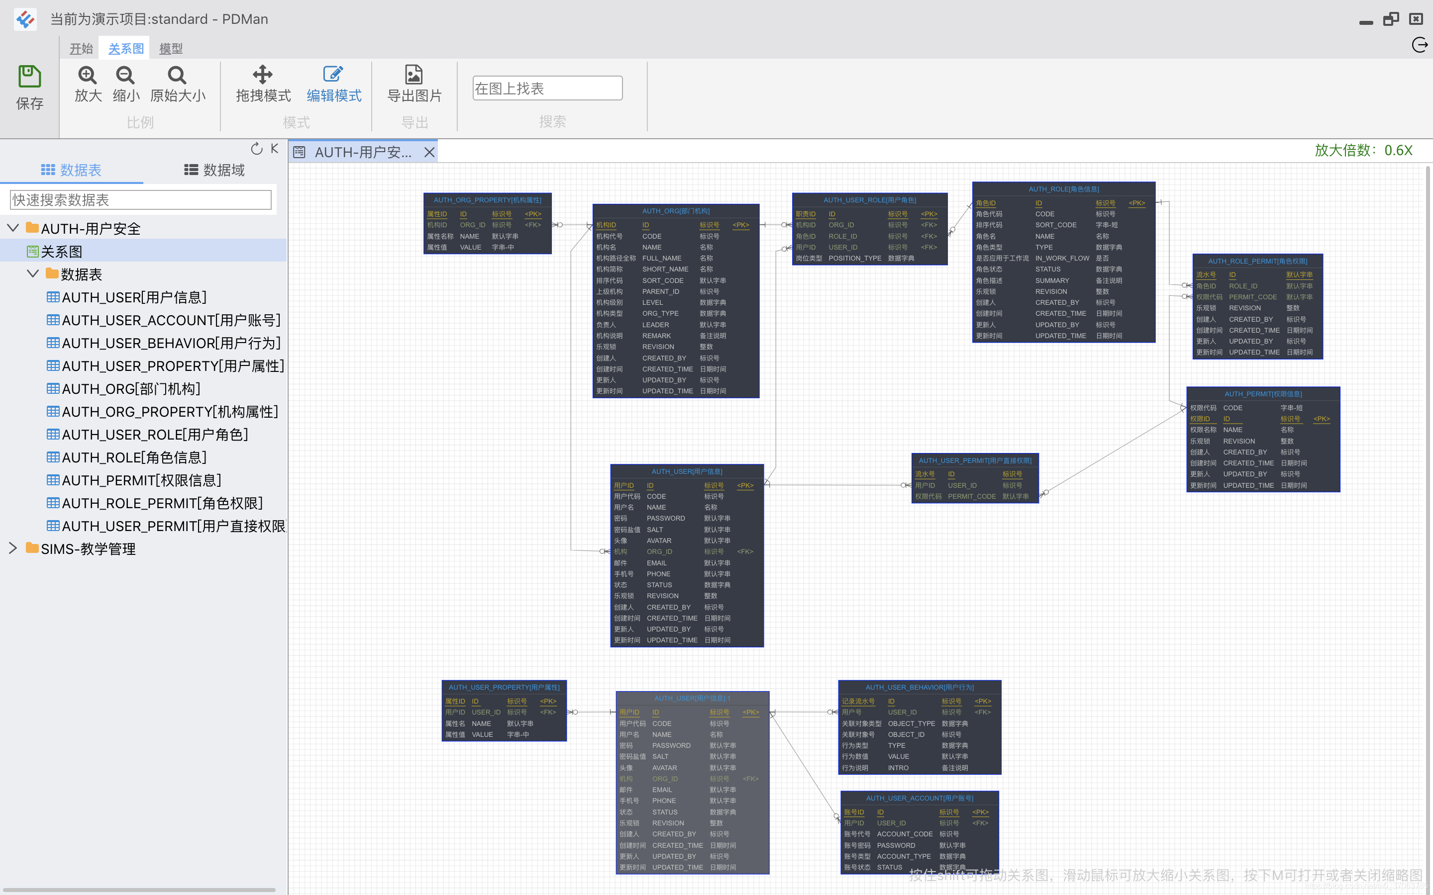Open the 模型 ribbon tab

point(171,49)
